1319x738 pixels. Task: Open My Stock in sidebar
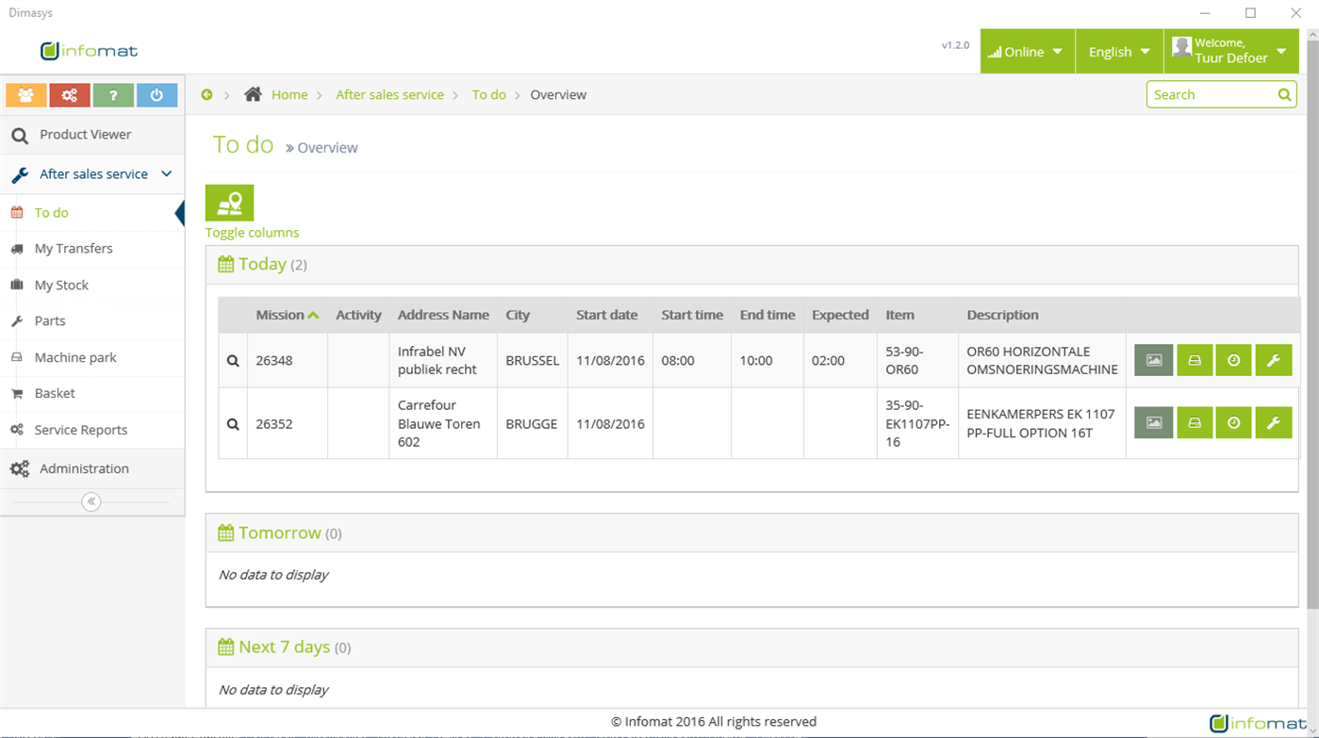pos(61,285)
